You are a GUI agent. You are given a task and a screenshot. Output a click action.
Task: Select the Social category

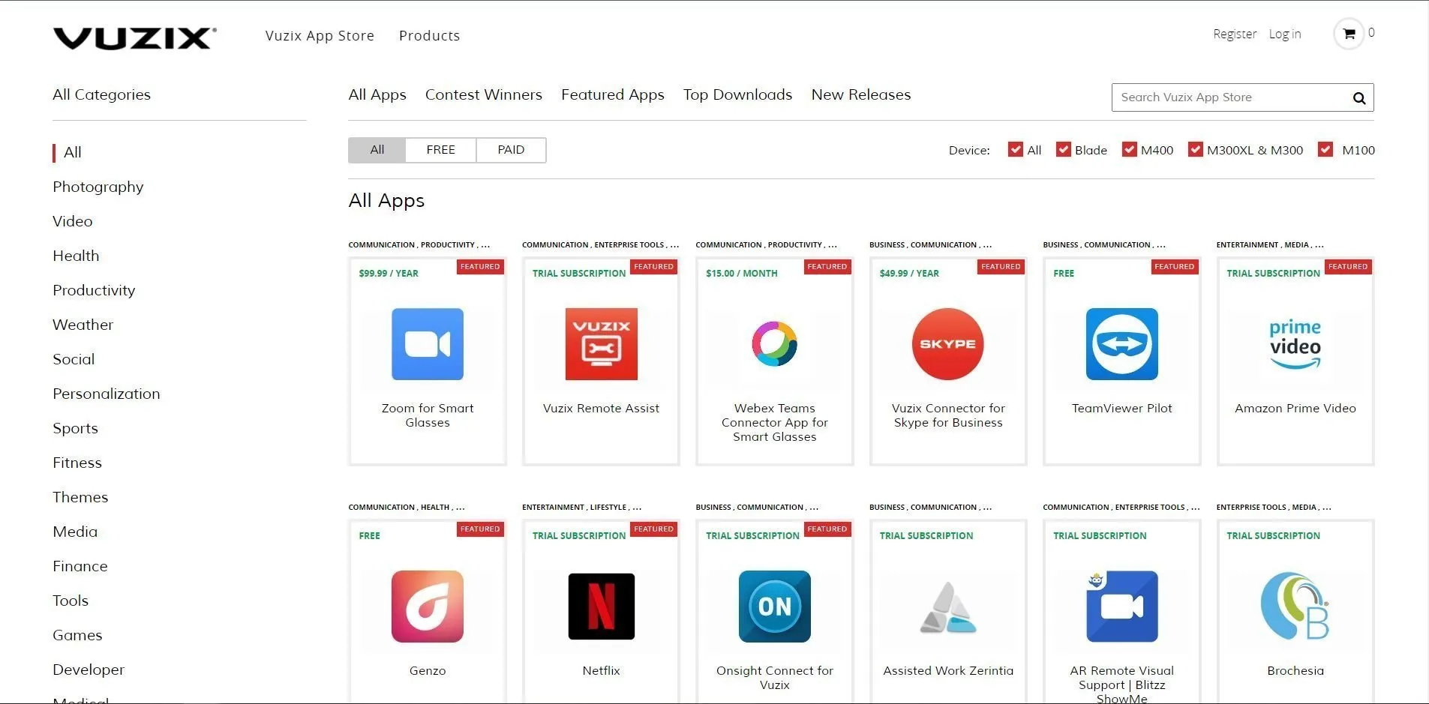click(x=74, y=359)
